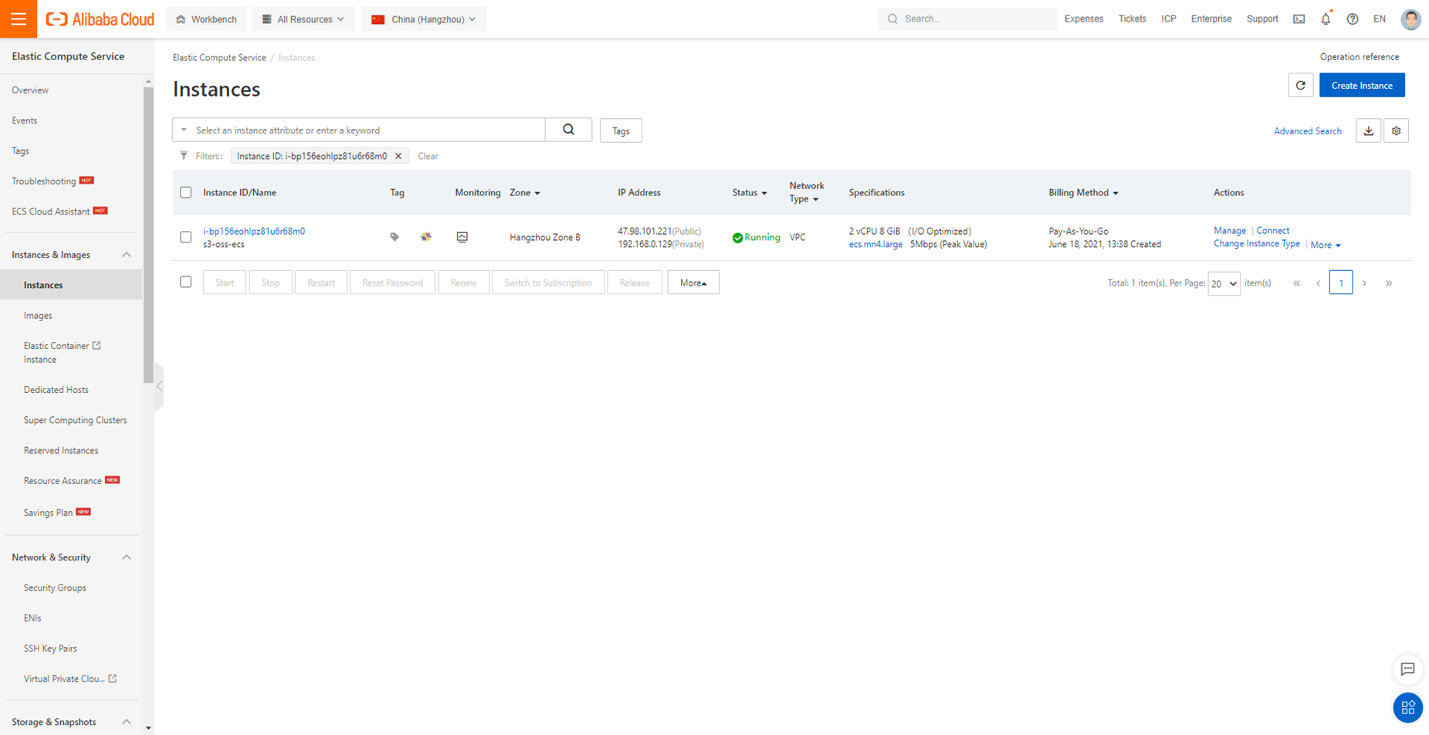This screenshot has height=735, width=1429.
Task: Open Events in the sidebar
Action: (x=25, y=120)
